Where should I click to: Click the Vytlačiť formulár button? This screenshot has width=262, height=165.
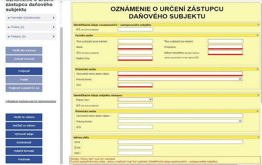[24, 151]
